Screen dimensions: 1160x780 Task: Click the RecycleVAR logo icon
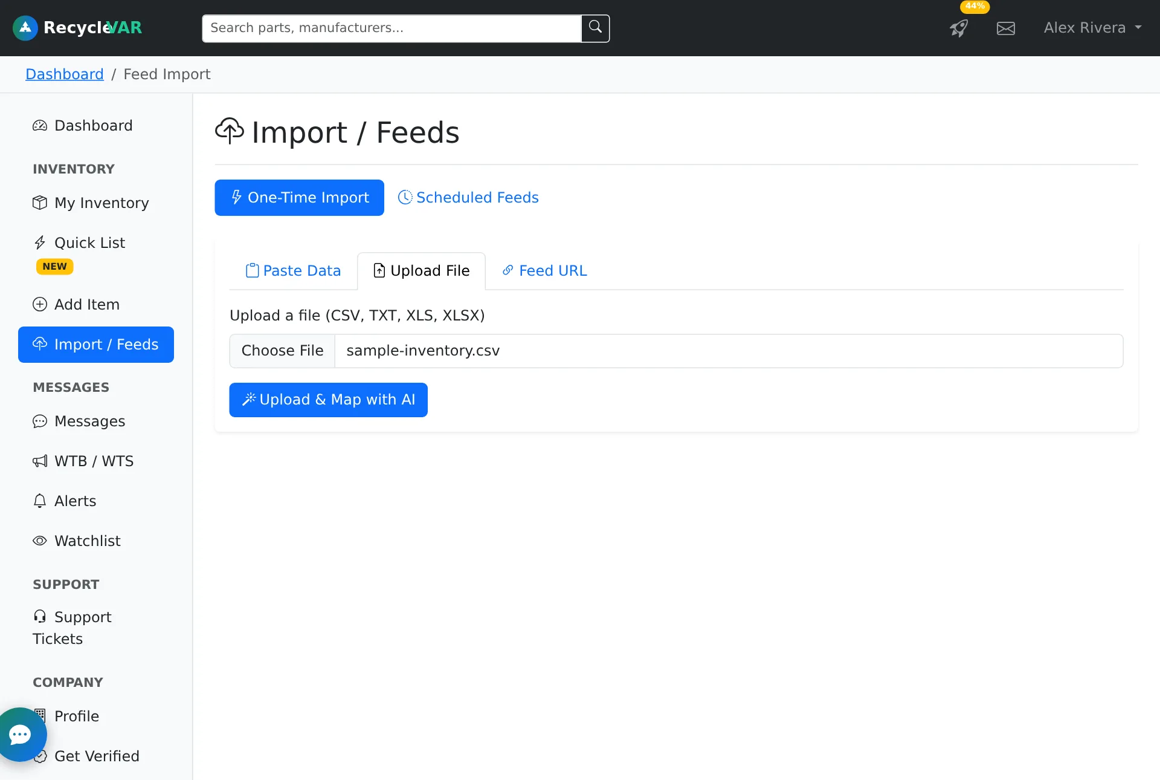tap(25, 28)
